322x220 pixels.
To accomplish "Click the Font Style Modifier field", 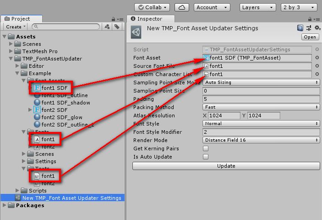I will (261, 132).
